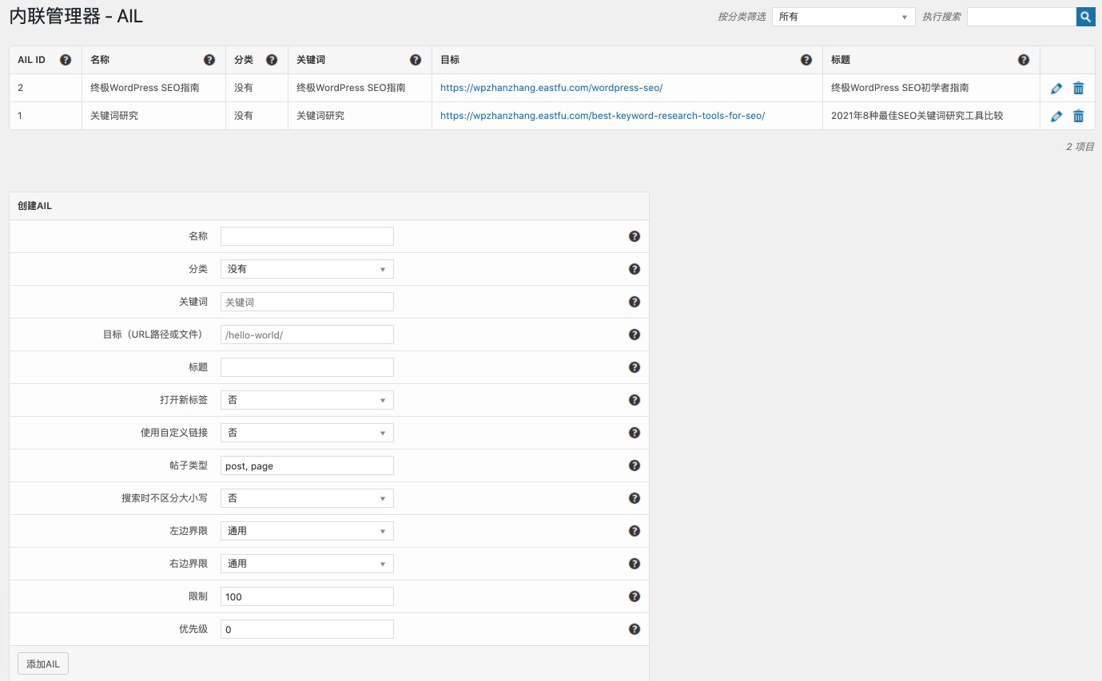Open help icon in 分类 column header

click(272, 60)
